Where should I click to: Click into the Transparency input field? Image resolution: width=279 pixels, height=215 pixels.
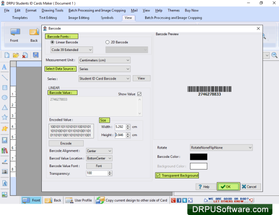pyautogui.click(x=97, y=173)
